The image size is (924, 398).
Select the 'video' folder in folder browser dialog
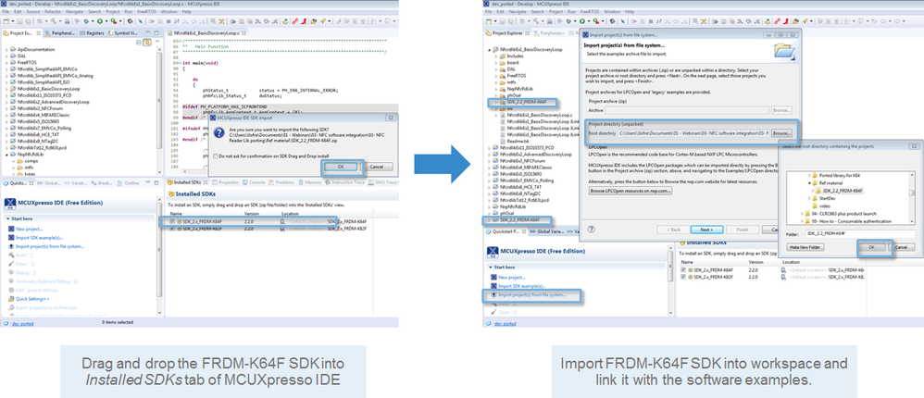pos(824,206)
